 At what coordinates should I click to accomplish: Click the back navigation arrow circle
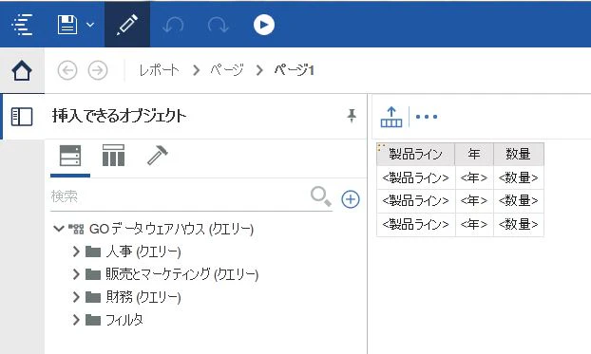click(x=67, y=70)
